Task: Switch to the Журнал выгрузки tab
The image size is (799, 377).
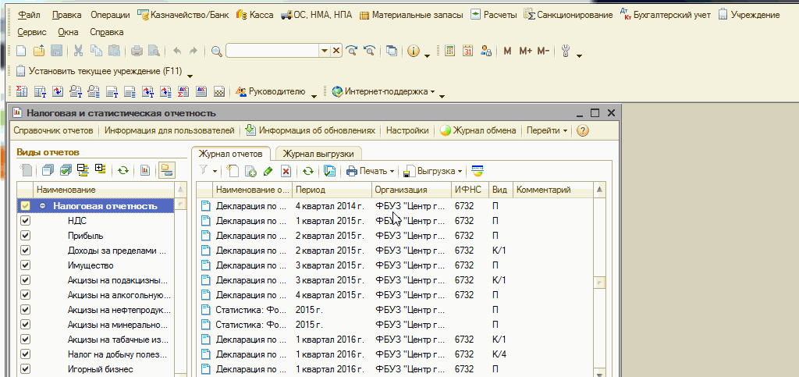Action: [319, 154]
